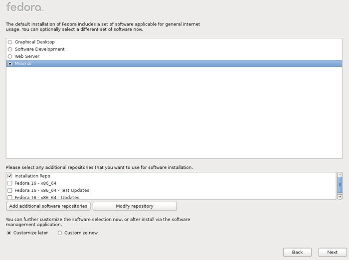
Task: Select the Customize later radio button
Action: 9,233
